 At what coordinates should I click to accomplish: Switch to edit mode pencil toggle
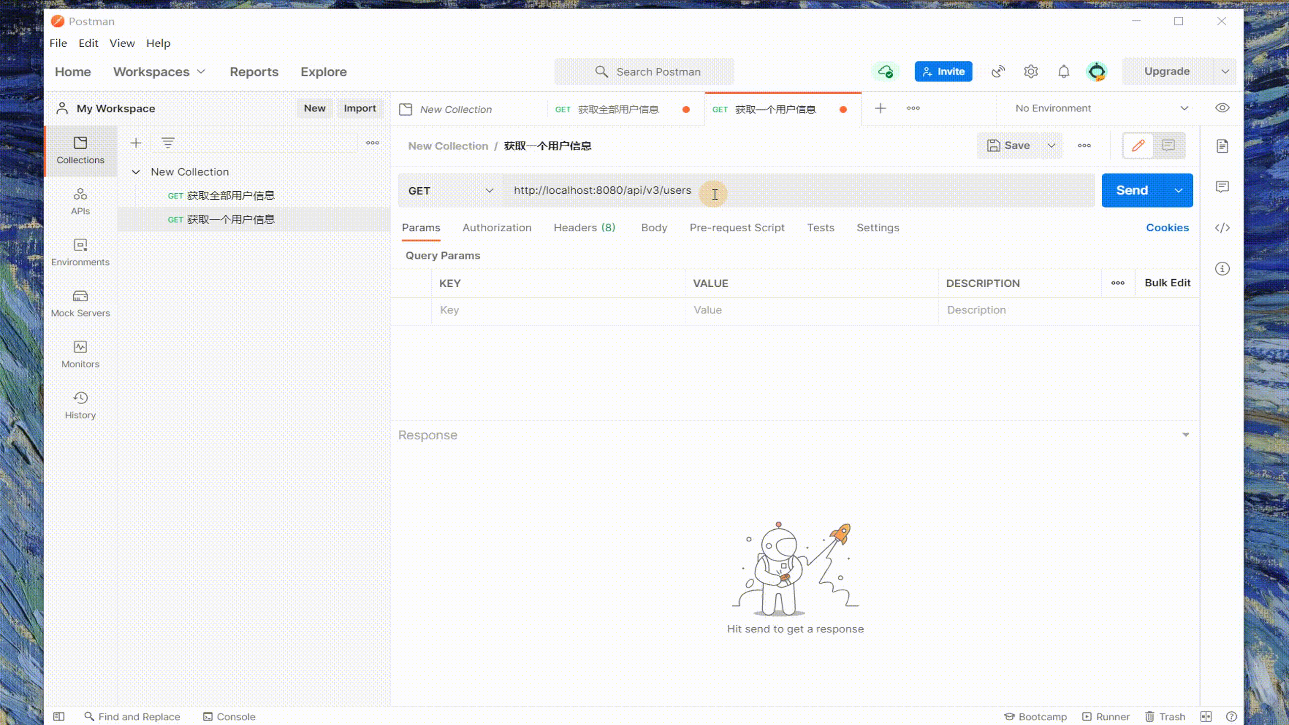click(x=1138, y=146)
